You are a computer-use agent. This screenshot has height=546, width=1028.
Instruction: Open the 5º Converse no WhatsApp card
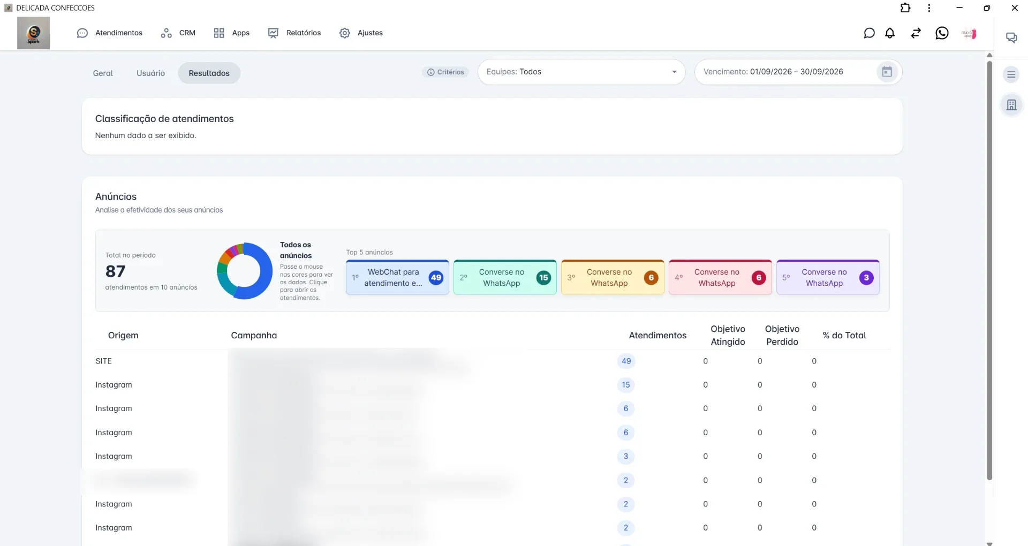click(828, 277)
